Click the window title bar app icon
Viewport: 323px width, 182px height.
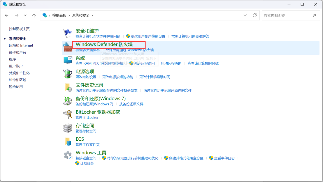tap(5, 4)
